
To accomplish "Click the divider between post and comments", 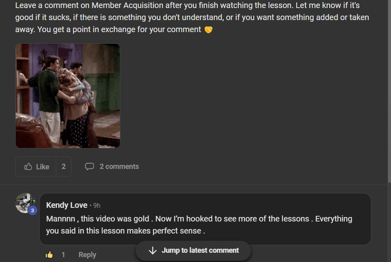I will click(x=195, y=185).
